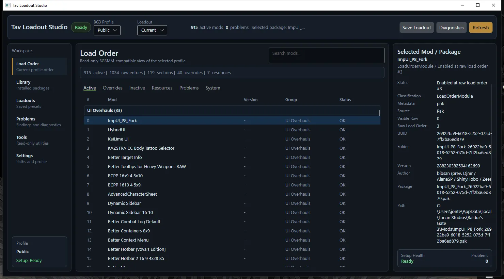The height and width of the screenshot is (279, 504).
Task: Open Tools read-only utilities in sidebar
Action: [x=40, y=140]
